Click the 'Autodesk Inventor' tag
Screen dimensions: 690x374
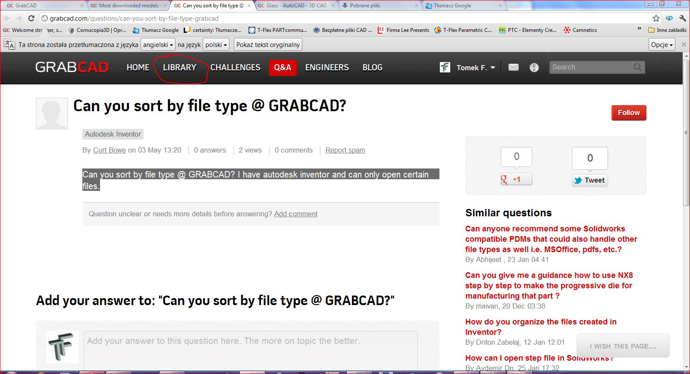point(113,134)
